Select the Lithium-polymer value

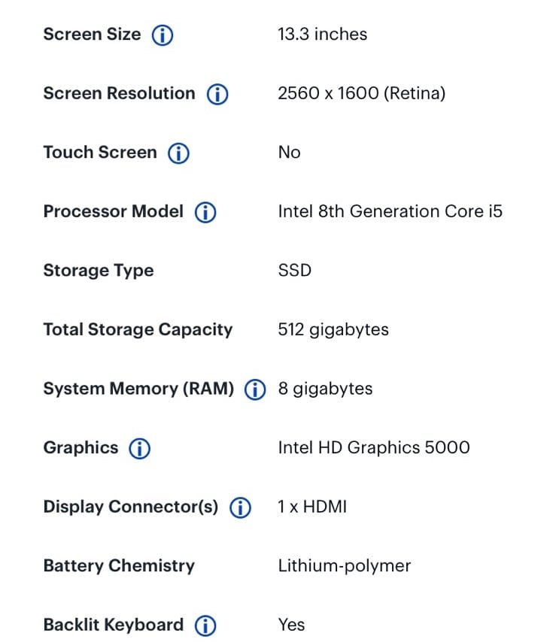[x=344, y=566]
